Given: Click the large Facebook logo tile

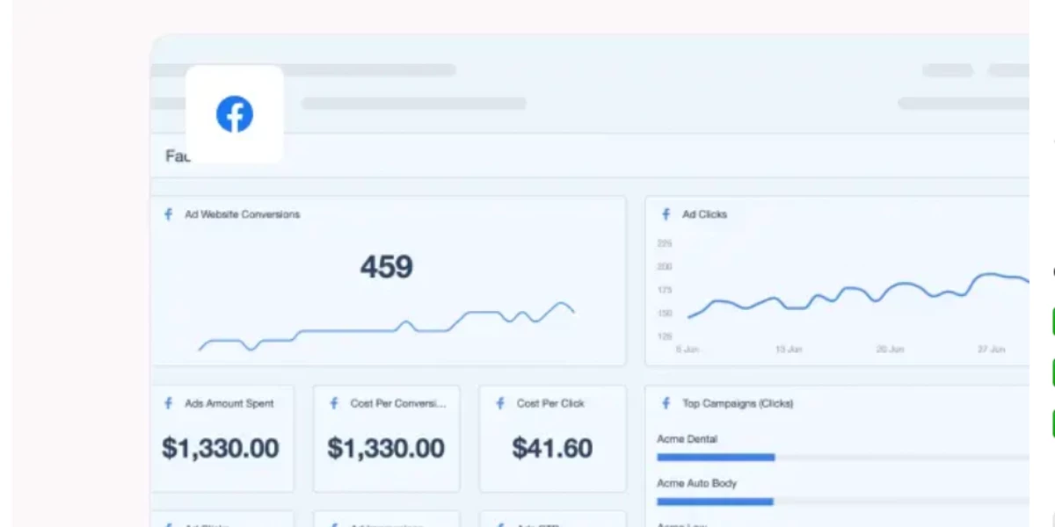Looking at the screenshot, I should [235, 114].
